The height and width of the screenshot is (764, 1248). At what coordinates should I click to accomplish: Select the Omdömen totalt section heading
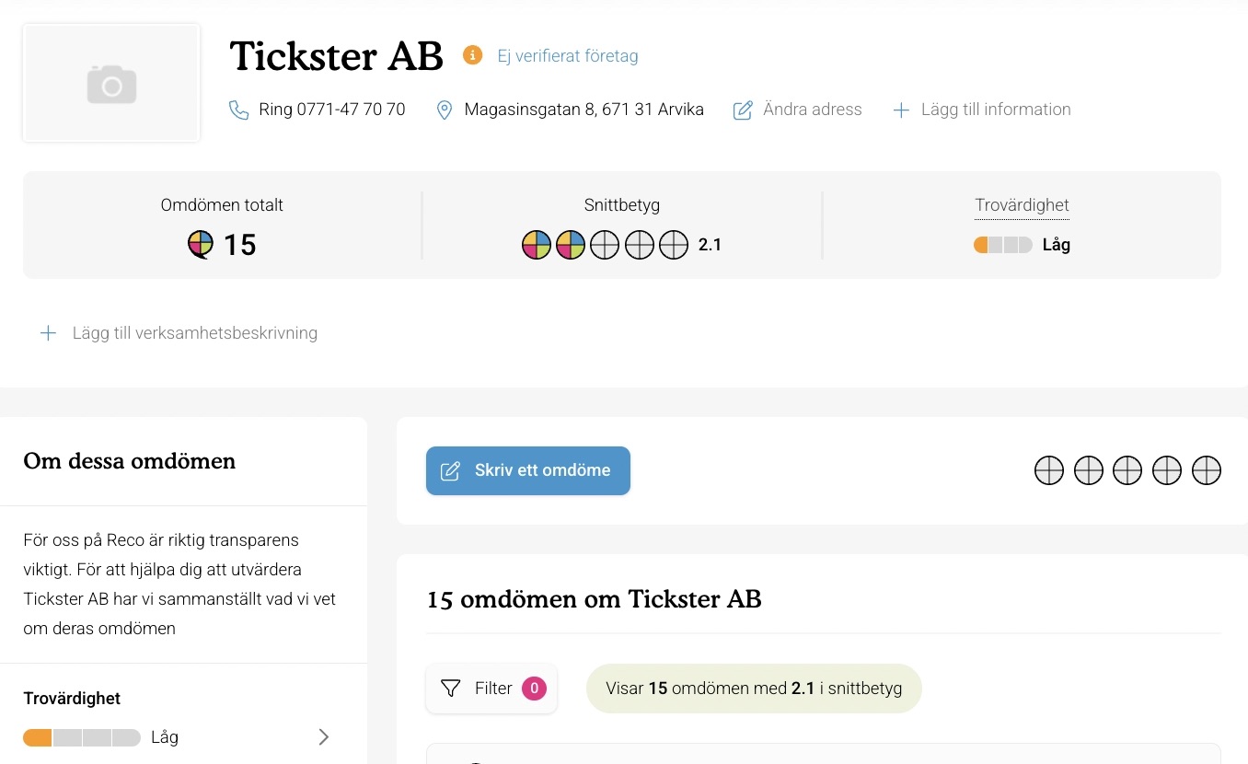(x=221, y=205)
